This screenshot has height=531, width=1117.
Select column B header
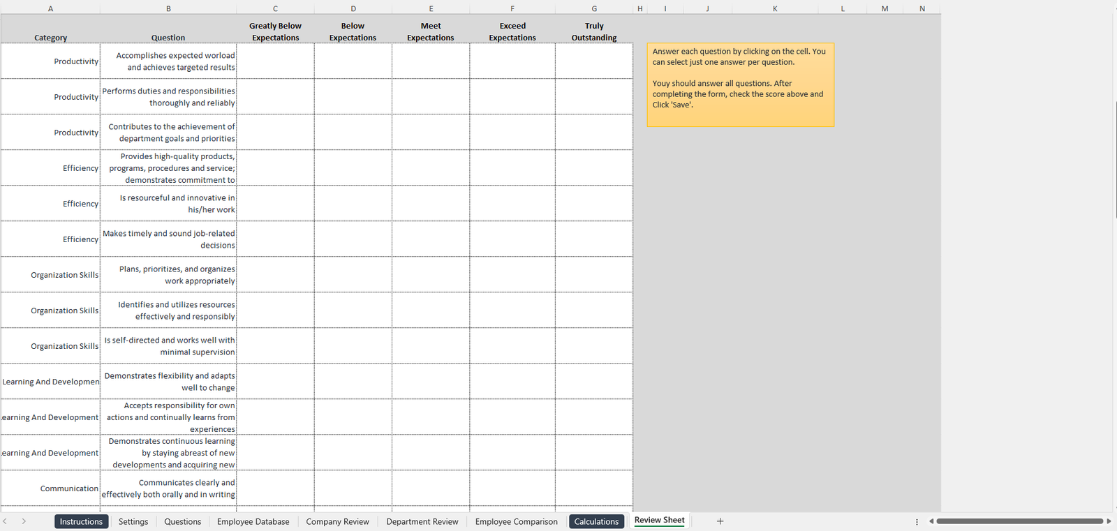pos(168,8)
